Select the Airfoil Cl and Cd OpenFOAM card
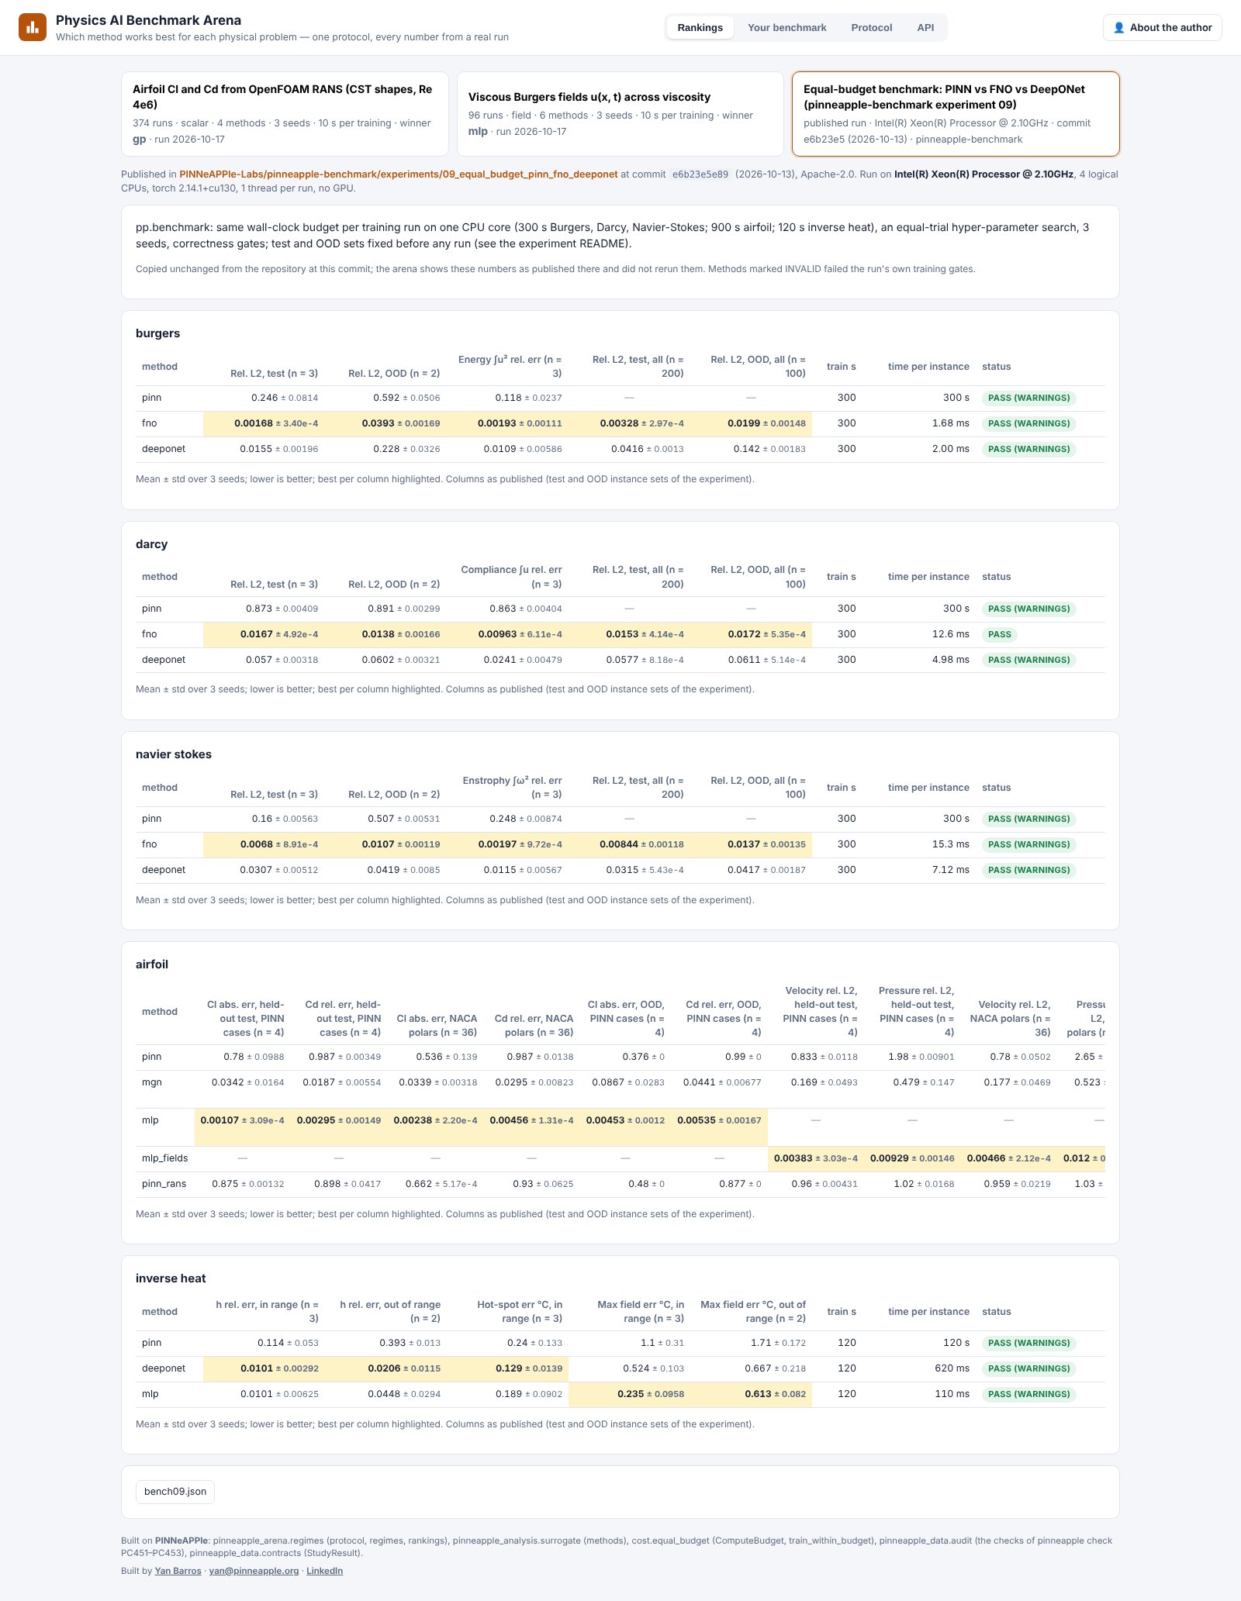Image resolution: width=1241 pixels, height=1601 pixels. tap(285, 114)
